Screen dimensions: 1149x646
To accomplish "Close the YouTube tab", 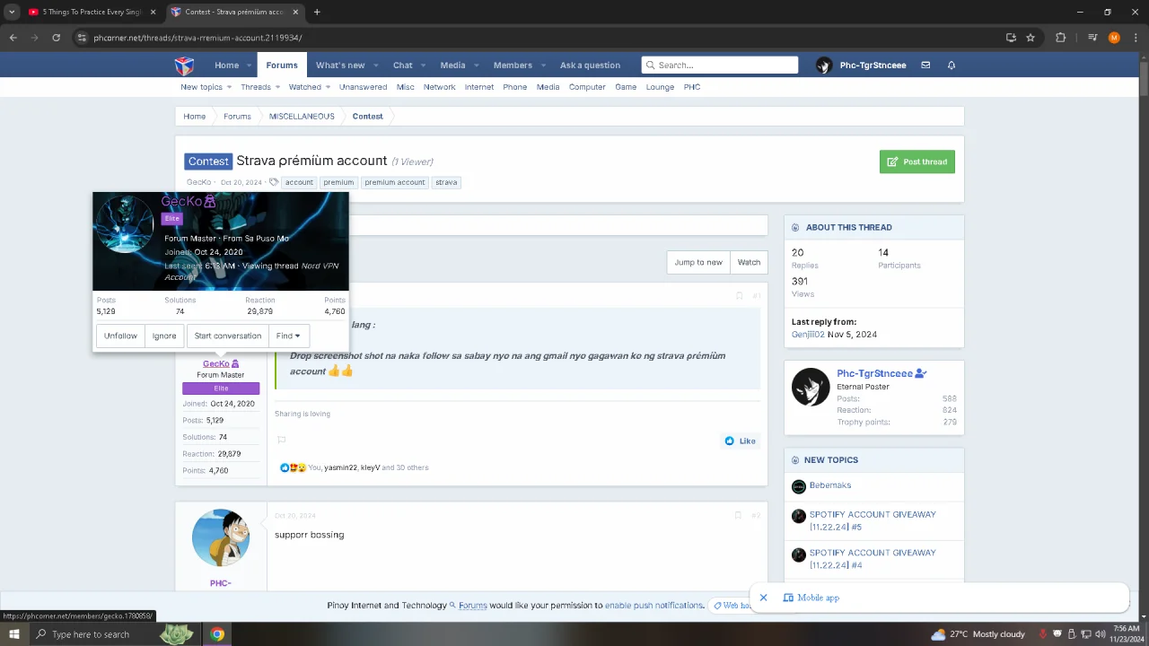I will 153,12.
